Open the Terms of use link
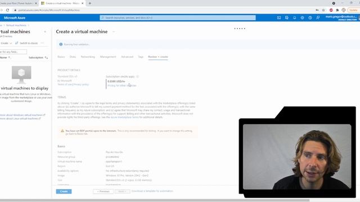Screen dimensions: 360x202 (65, 84)
